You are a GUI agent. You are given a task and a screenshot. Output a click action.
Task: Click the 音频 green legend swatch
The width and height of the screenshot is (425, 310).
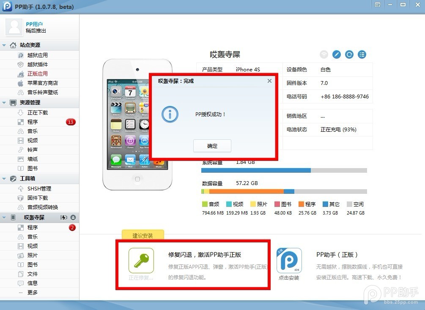205,204
